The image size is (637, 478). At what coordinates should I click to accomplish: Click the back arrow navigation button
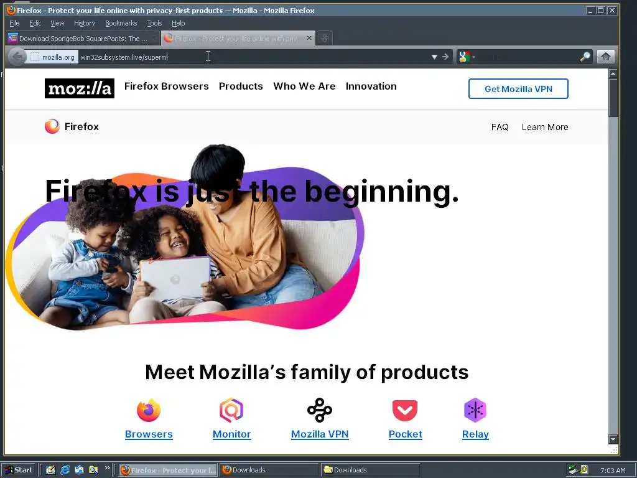[17, 57]
